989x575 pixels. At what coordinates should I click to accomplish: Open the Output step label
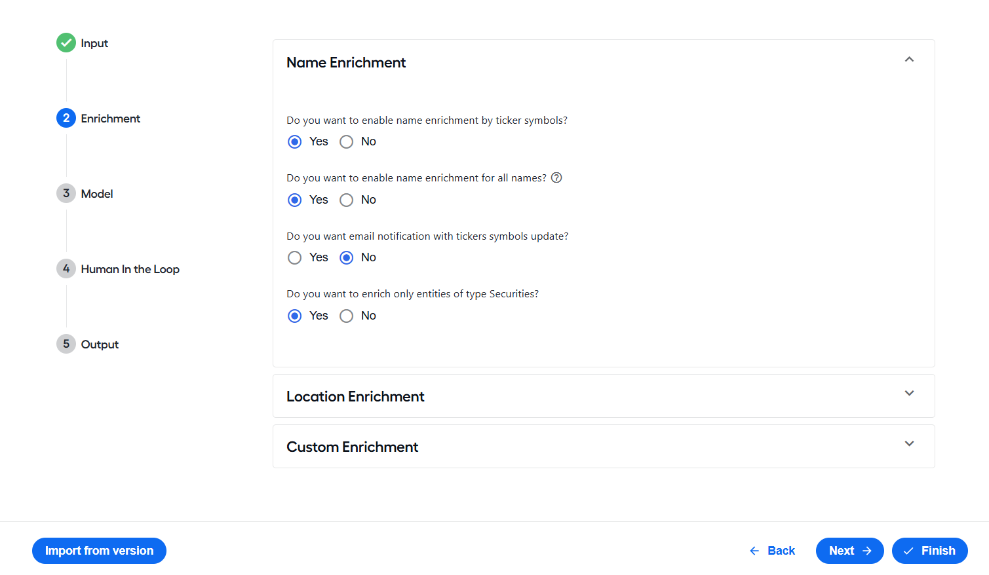(x=100, y=344)
